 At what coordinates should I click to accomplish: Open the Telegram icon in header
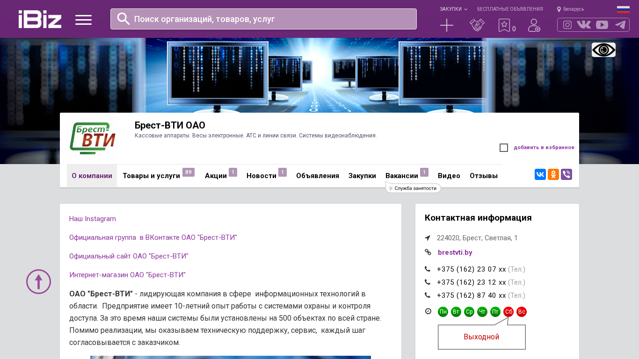[x=620, y=25]
